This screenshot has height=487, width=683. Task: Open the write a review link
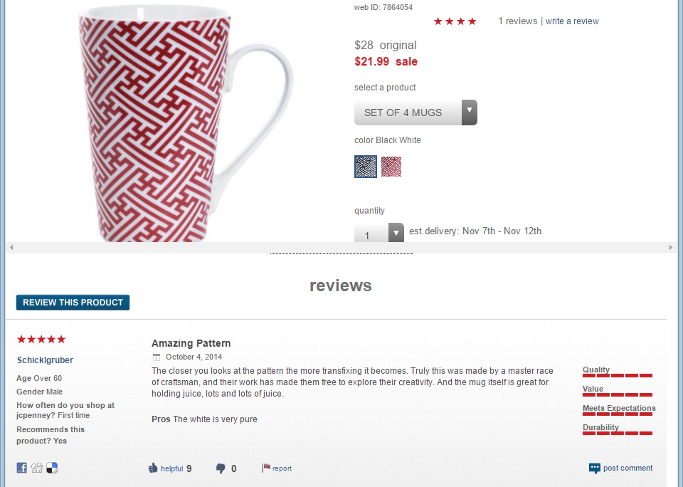pos(572,21)
